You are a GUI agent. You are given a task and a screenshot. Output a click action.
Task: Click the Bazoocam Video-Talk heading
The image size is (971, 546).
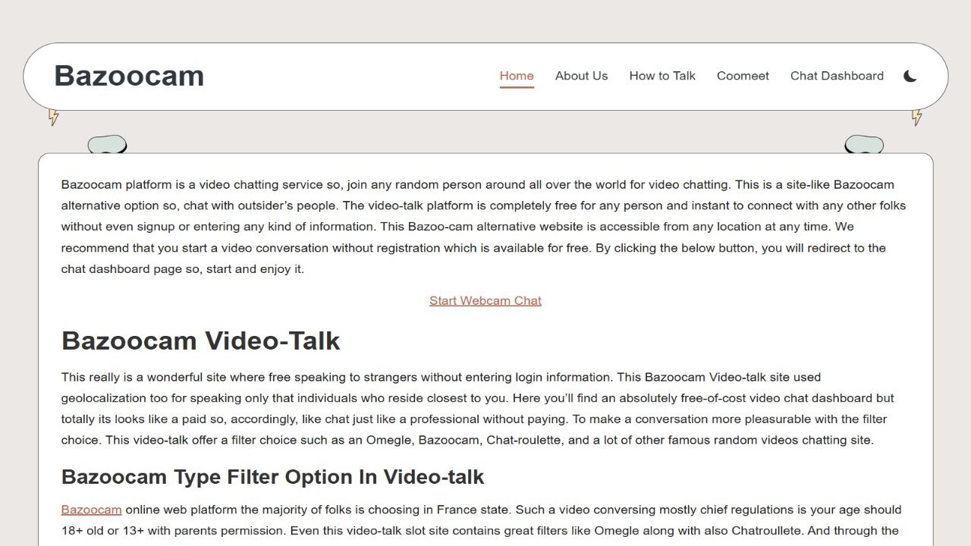[x=200, y=340]
